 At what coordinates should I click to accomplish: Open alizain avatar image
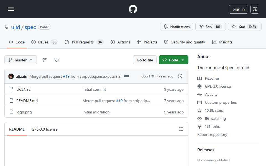pyautogui.click(x=11, y=76)
